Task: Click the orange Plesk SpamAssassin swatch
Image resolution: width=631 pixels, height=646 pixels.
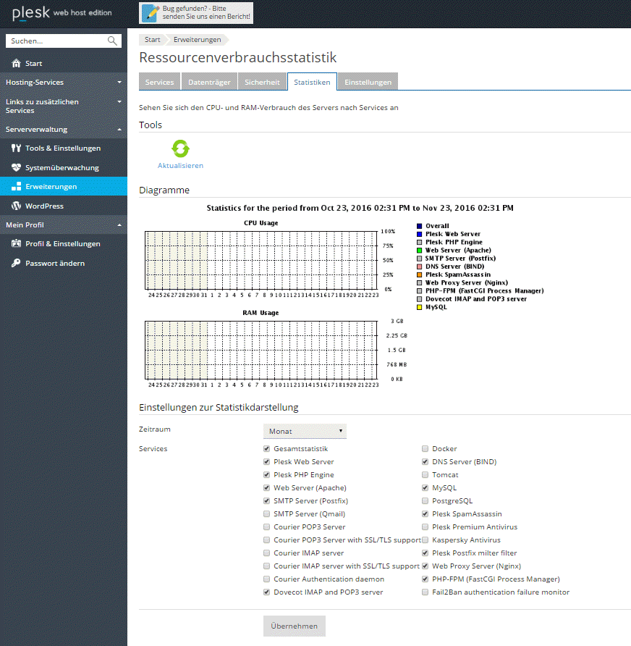Action: pos(420,274)
